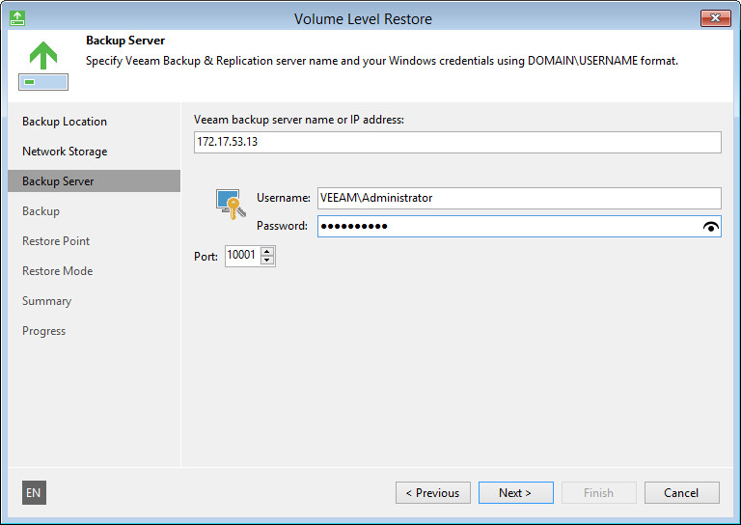Select the Summary step
This screenshot has height=525, width=741.
(46, 301)
